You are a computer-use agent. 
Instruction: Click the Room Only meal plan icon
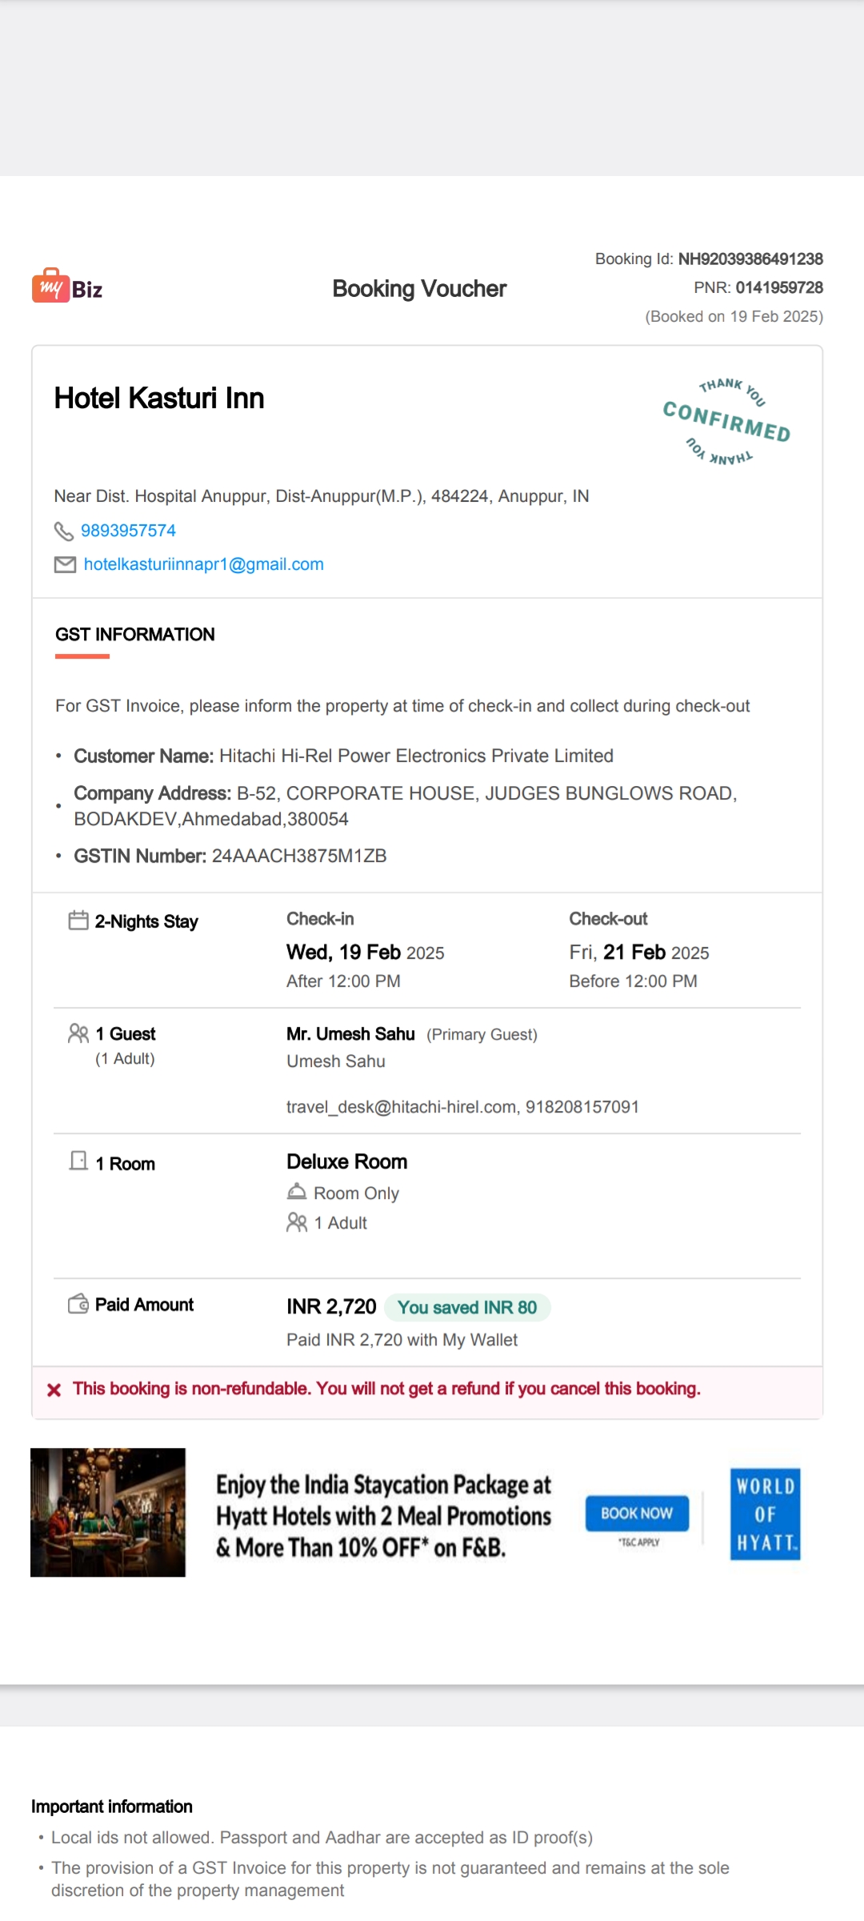[x=297, y=1192]
